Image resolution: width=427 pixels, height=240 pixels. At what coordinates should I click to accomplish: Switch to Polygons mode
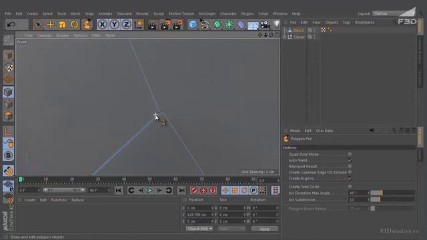(9, 116)
